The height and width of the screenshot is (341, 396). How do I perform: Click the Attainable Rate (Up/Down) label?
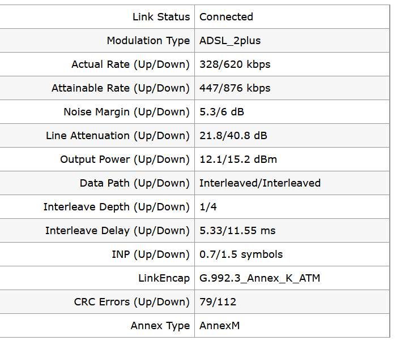[x=121, y=88]
